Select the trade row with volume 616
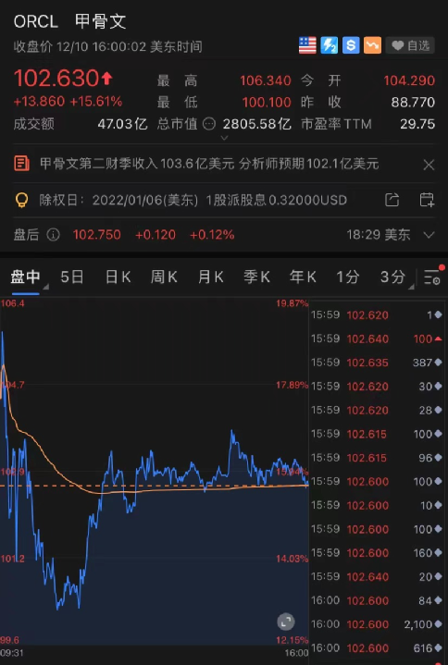The width and height of the screenshot is (448, 665). (378, 648)
